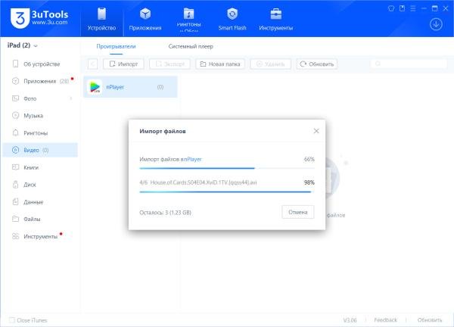Screen dimensions: 454x327
Task: Click the menu lines icon in title bar
Action: [x=413, y=8]
